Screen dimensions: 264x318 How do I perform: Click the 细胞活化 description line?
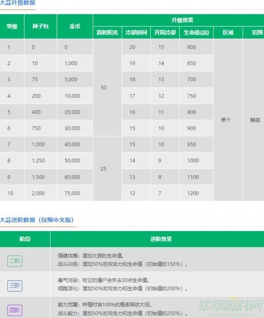coord(123,288)
